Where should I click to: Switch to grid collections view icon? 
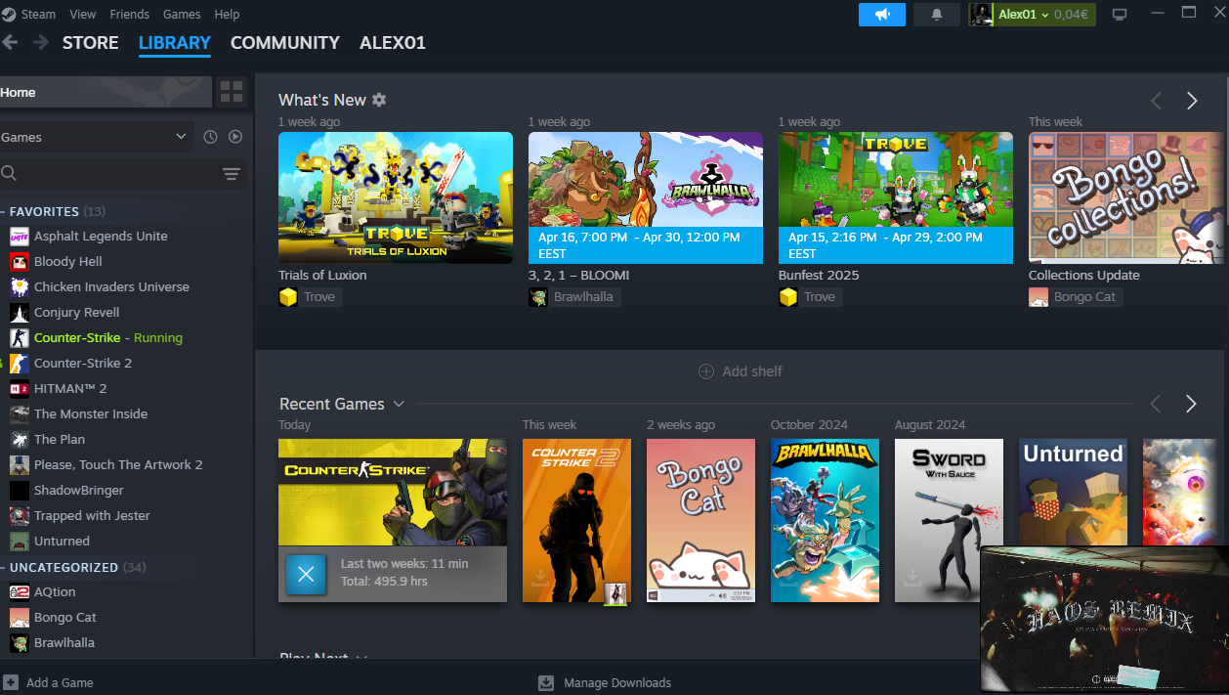click(232, 93)
